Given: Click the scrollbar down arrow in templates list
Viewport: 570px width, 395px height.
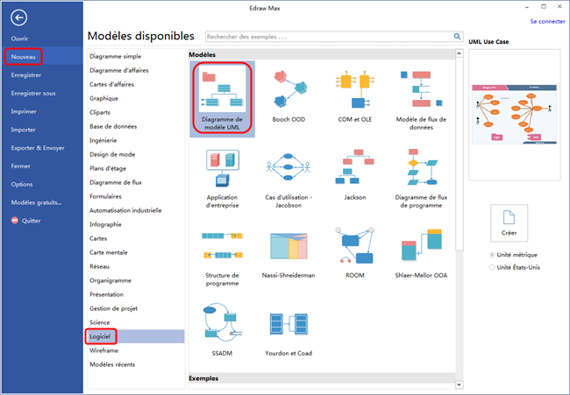Looking at the screenshot, I should 460,384.
